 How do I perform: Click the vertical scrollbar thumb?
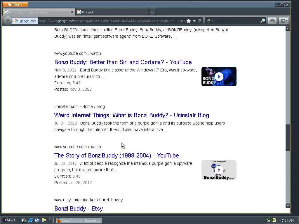[x=288, y=138]
